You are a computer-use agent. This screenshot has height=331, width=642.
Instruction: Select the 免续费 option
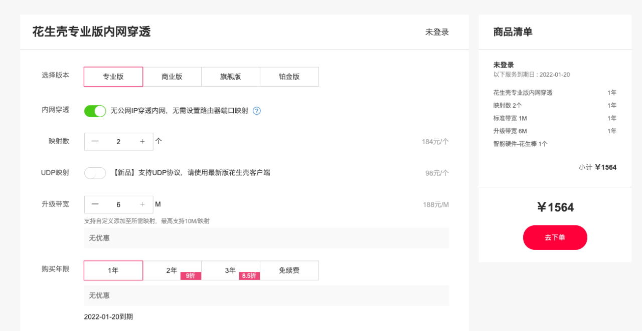click(x=289, y=270)
